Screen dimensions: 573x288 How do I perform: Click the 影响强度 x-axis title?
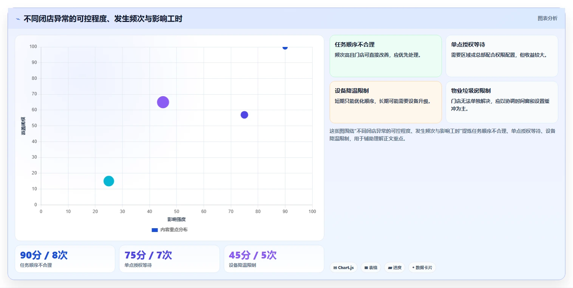[x=177, y=220]
